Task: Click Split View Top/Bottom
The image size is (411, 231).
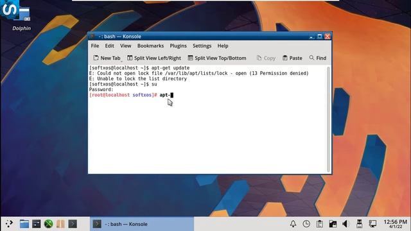Action: click(217, 58)
